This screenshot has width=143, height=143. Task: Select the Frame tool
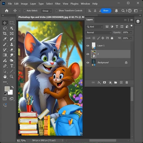click(x=12, y=34)
